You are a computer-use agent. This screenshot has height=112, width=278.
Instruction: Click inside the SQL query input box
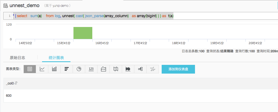pyautogui.click(x=144, y=16)
